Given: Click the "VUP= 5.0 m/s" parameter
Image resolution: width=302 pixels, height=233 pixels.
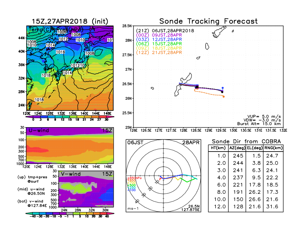Looking at the screenshot, I should coord(264,116).
